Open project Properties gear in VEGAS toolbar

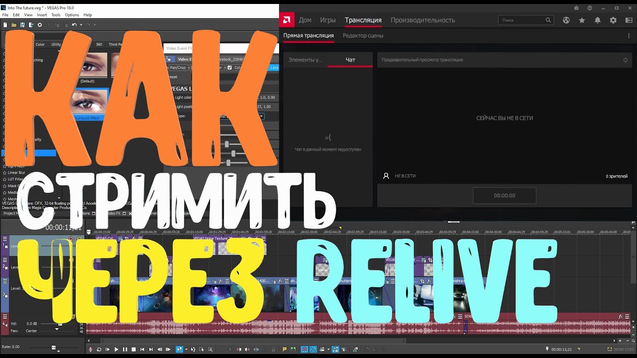point(40,25)
